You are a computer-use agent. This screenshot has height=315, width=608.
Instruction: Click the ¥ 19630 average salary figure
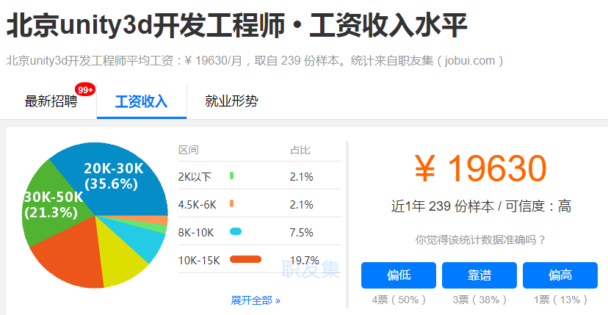pos(480,168)
